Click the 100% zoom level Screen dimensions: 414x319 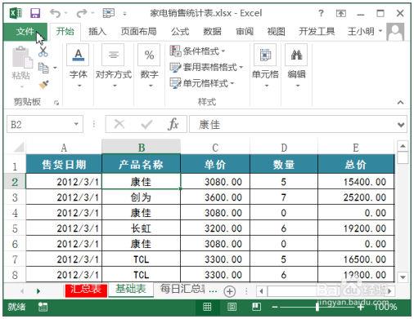tap(385, 307)
